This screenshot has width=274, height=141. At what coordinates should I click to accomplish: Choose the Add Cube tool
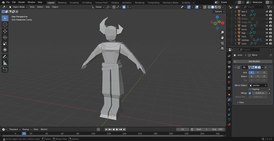(x=5, y=70)
